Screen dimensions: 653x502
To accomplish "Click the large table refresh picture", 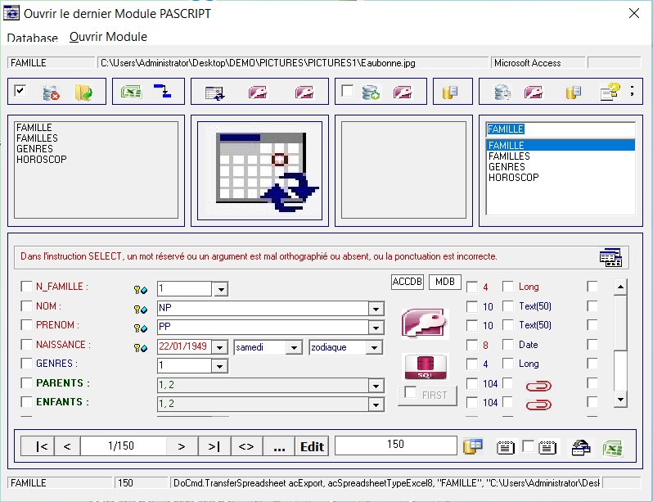I will [260, 170].
